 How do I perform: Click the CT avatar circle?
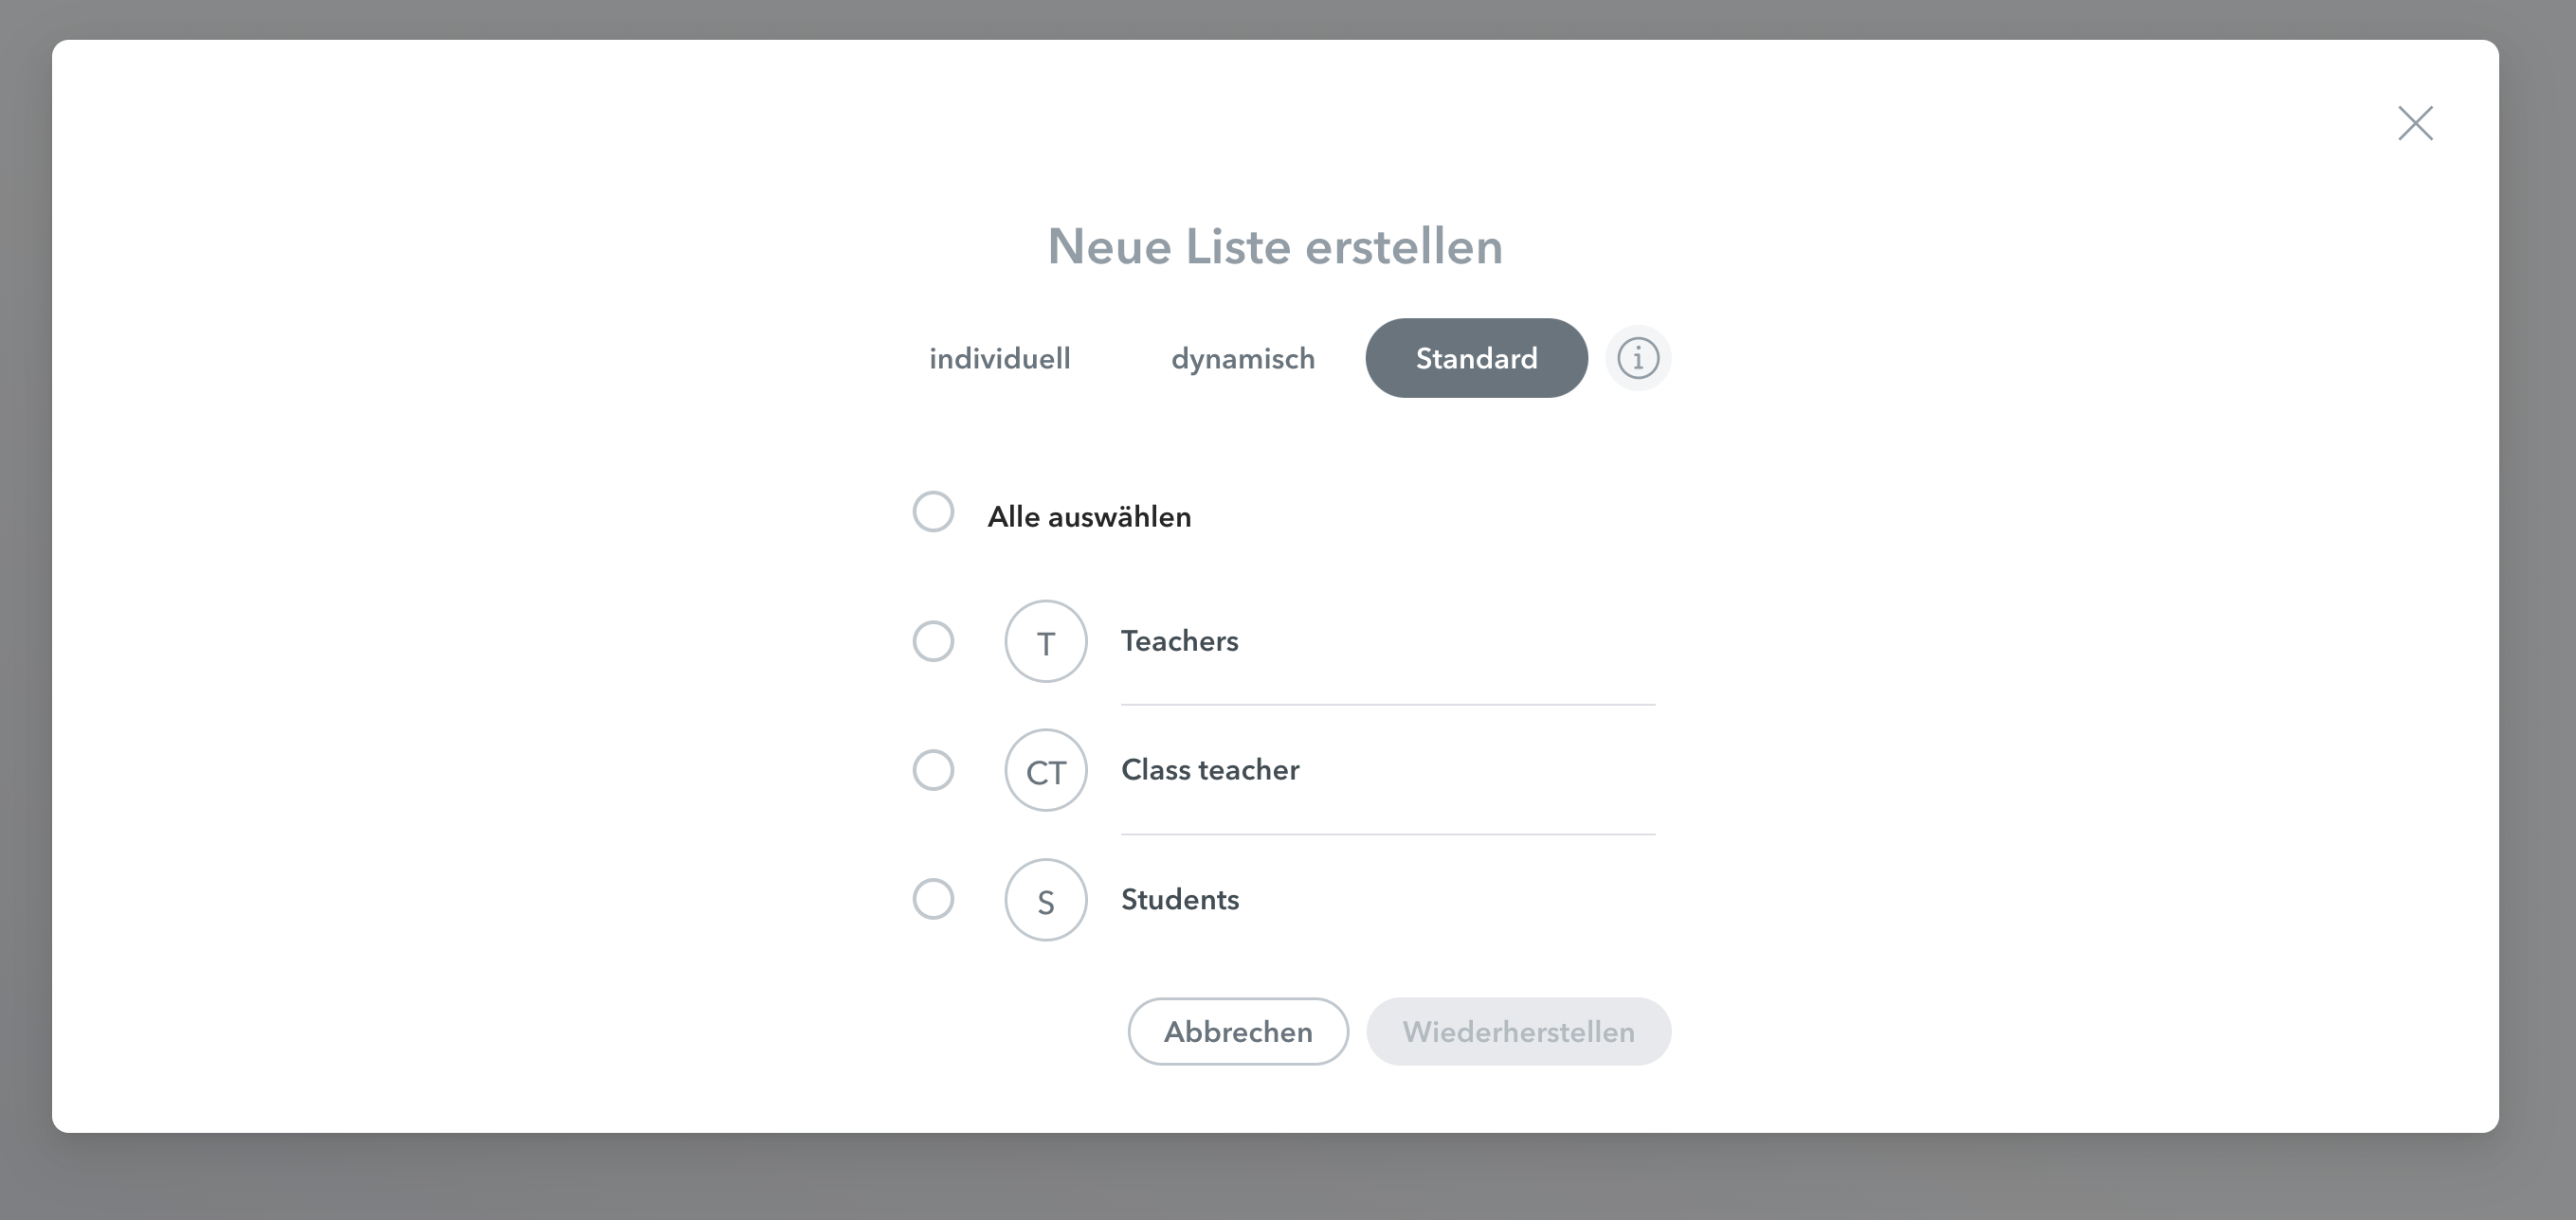click(x=1046, y=770)
